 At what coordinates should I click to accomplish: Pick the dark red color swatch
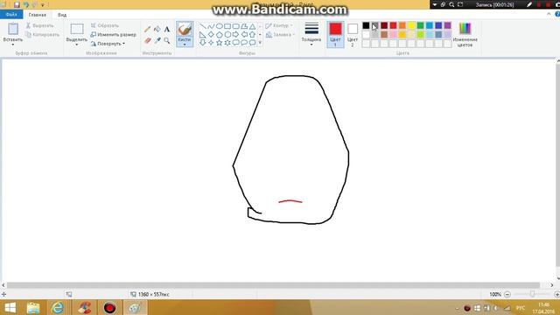(384, 25)
